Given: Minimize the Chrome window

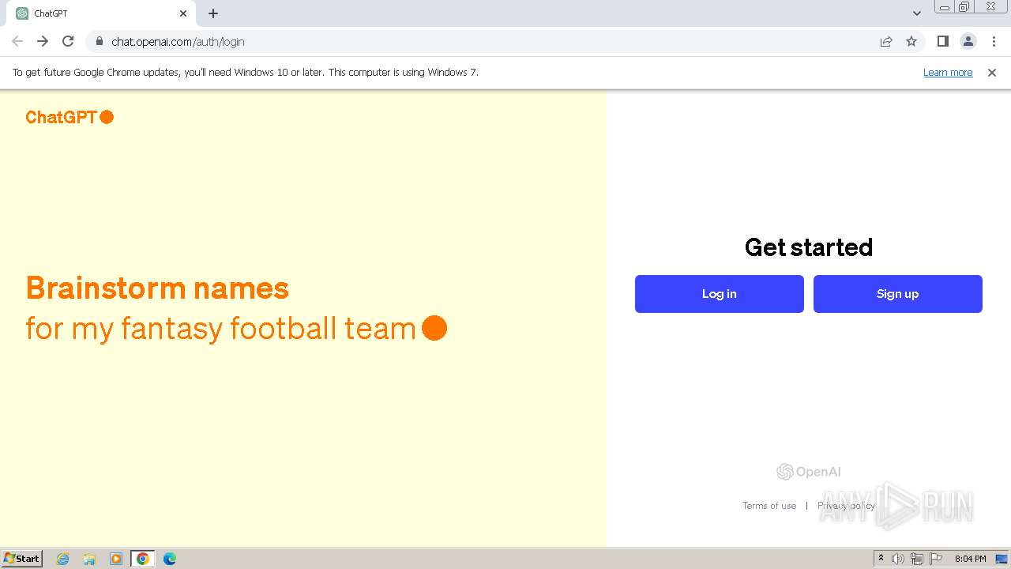Looking at the screenshot, I should [x=945, y=7].
